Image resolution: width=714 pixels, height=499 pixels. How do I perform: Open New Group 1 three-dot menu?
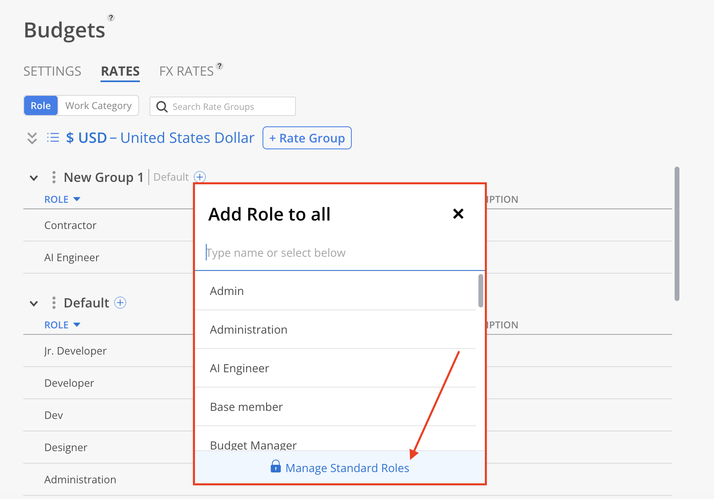click(x=54, y=177)
